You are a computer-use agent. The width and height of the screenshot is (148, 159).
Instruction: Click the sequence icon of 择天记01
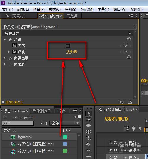(x=13, y=151)
